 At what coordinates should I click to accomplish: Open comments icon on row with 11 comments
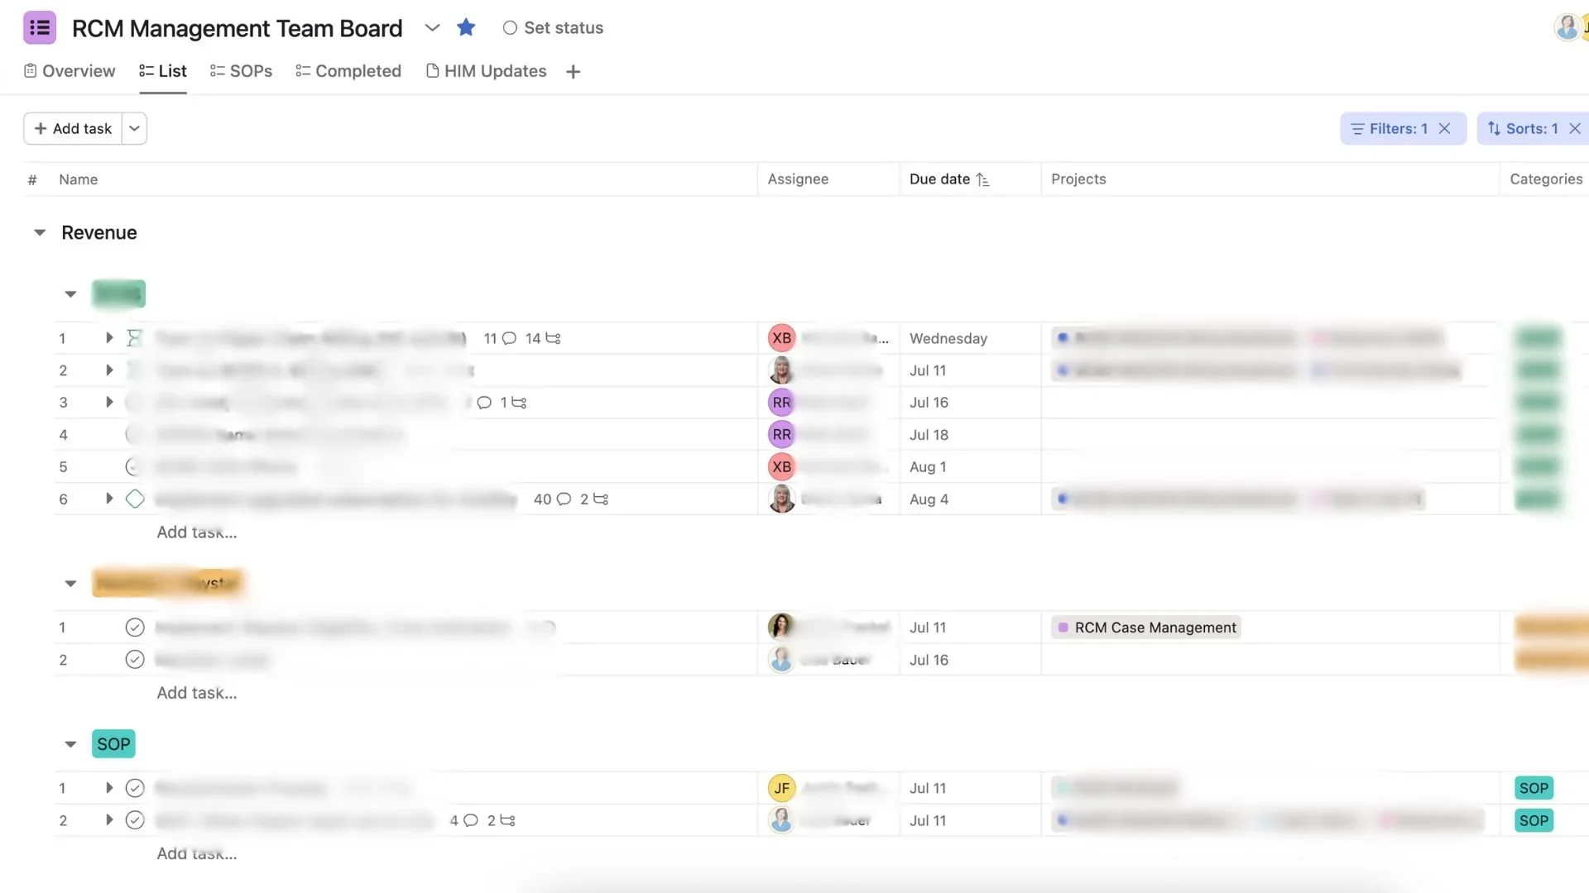click(x=509, y=338)
